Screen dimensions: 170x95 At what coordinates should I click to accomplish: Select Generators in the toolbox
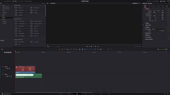point(5,12)
